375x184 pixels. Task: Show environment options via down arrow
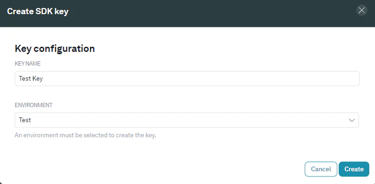351,120
